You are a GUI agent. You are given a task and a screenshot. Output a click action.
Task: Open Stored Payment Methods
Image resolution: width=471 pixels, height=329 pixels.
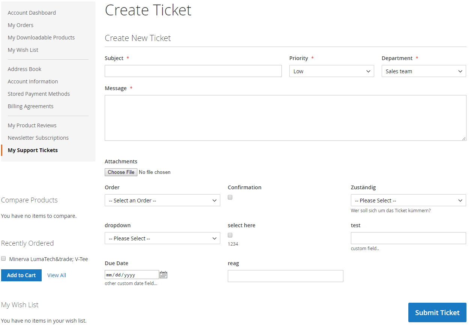click(x=39, y=94)
